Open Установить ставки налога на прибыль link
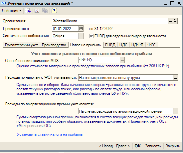 click(50, 134)
